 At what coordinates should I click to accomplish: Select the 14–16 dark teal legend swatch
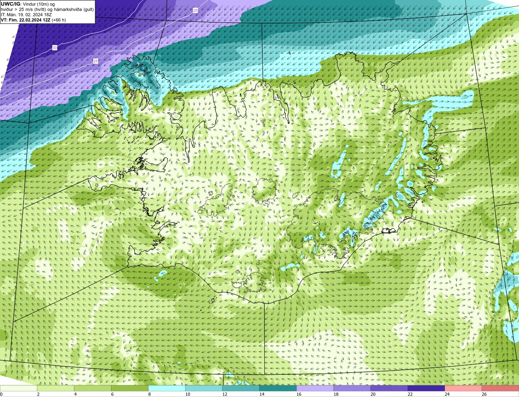point(278,388)
